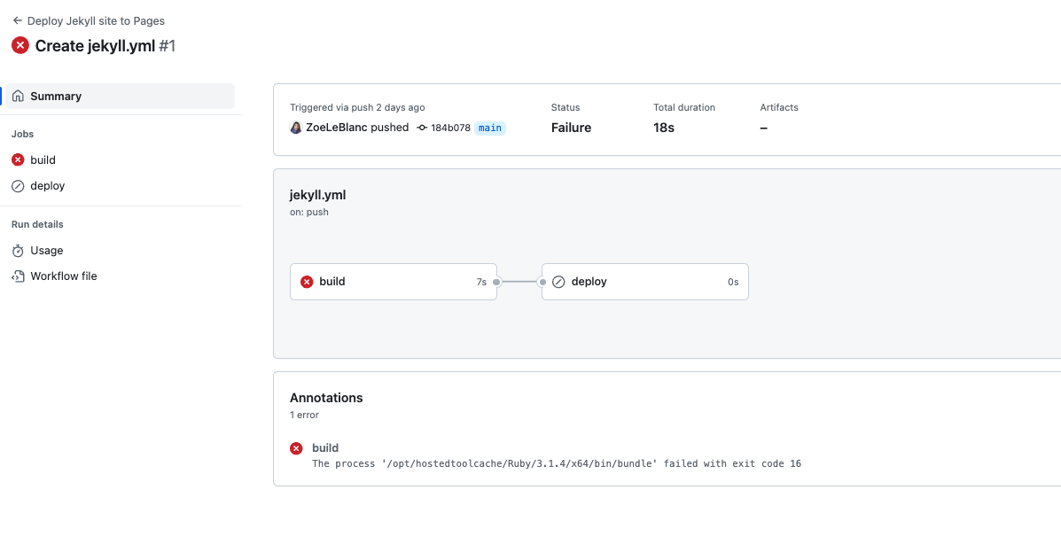Click the Summary home icon
The height and width of the screenshot is (536, 1061).
tap(19, 96)
